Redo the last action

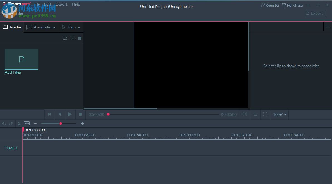(11, 123)
